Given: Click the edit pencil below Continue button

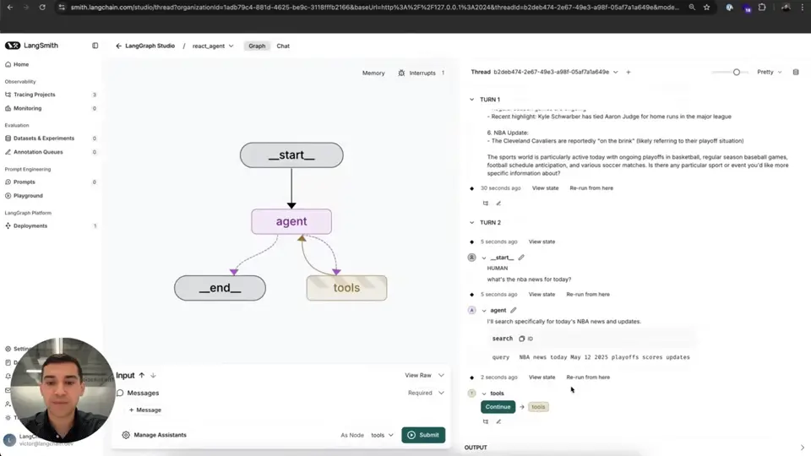Looking at the screenshot, I should point(498,421).
